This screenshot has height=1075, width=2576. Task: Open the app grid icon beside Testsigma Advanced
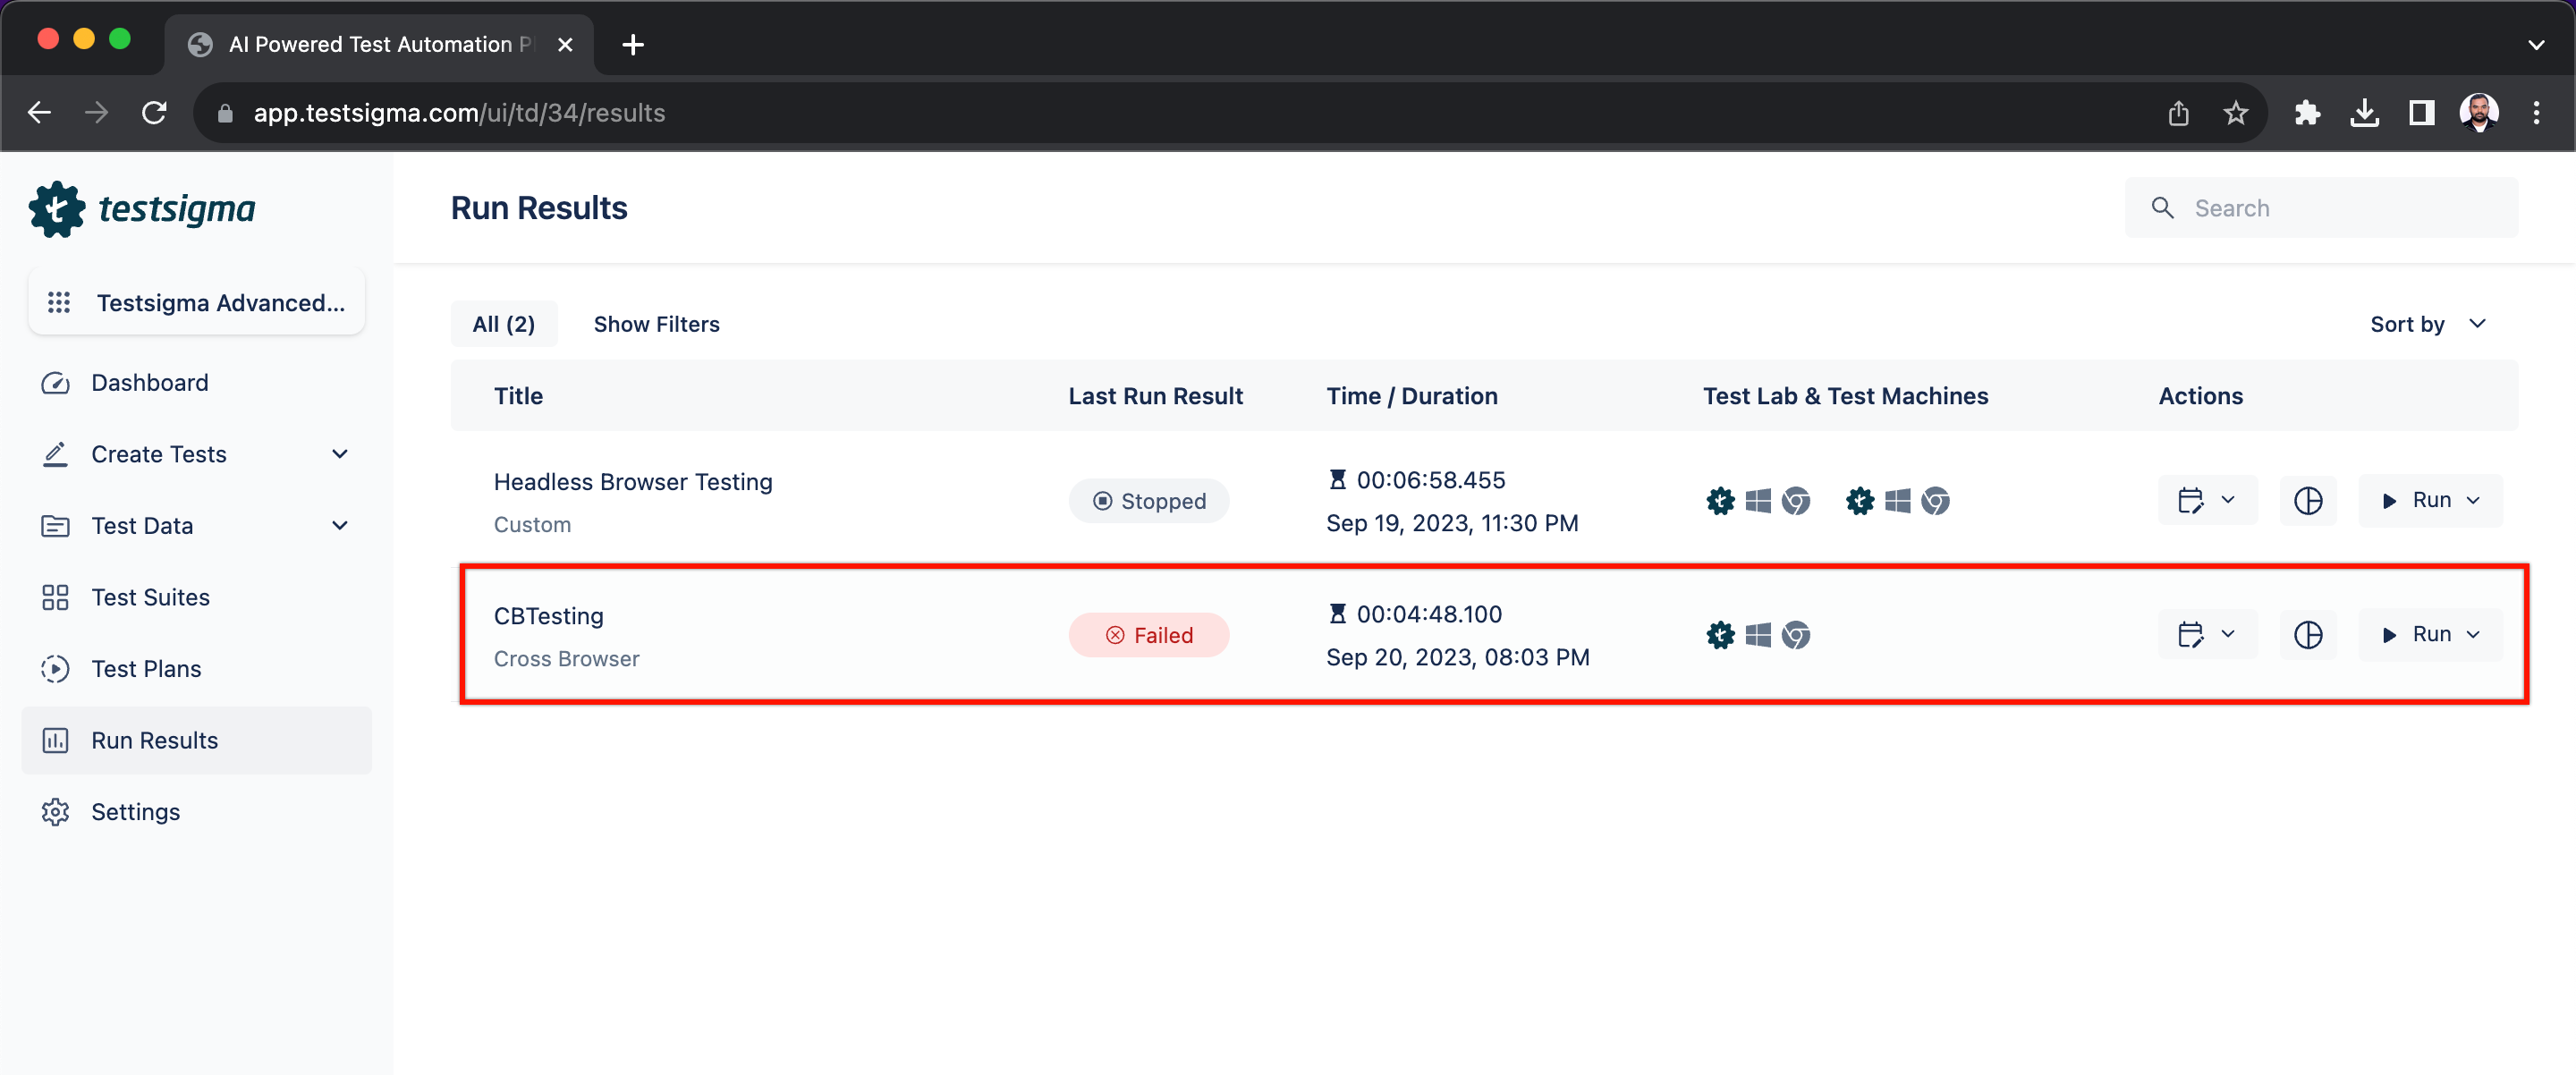pyautogui.click(x=59, y=302)
